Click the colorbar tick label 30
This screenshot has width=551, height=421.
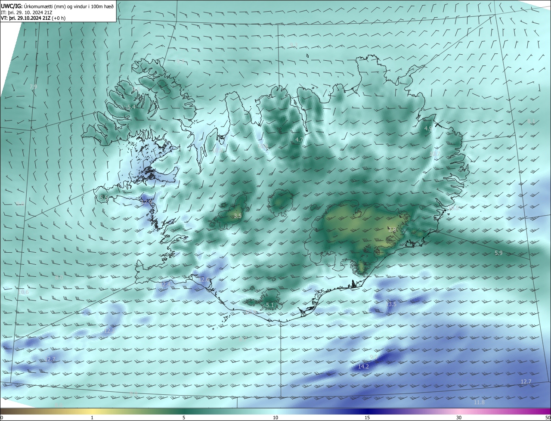(459, 418)
